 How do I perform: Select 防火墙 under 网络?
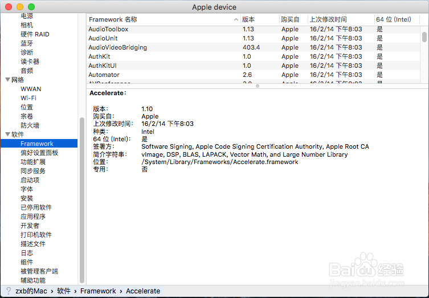30,125
